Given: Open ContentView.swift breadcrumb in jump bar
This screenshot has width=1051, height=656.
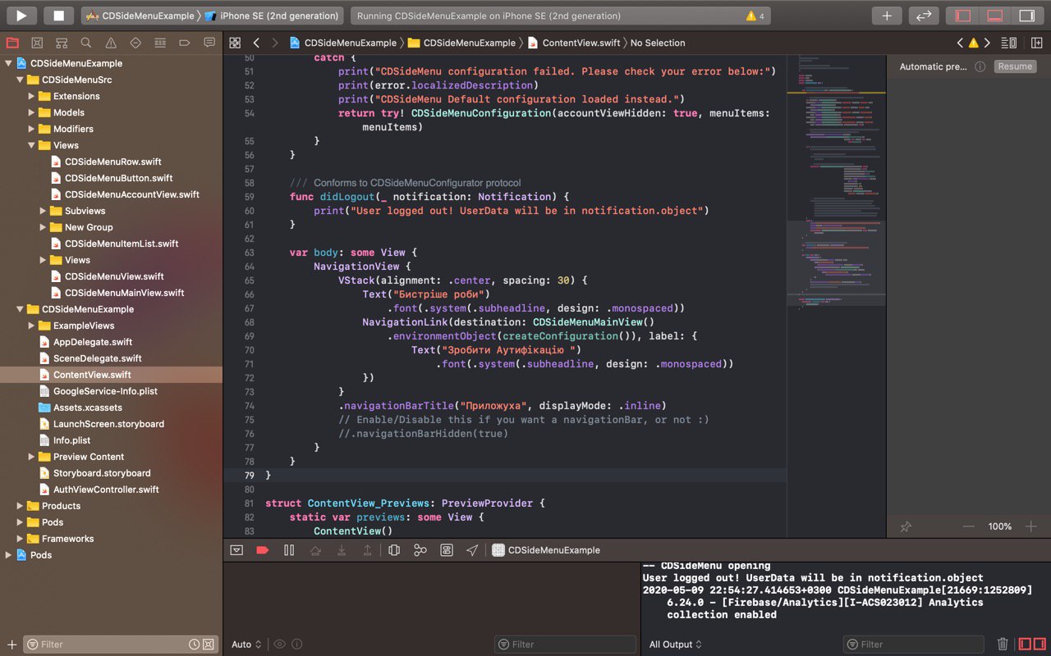Looking at the screenshot, I should coord(576,43).
